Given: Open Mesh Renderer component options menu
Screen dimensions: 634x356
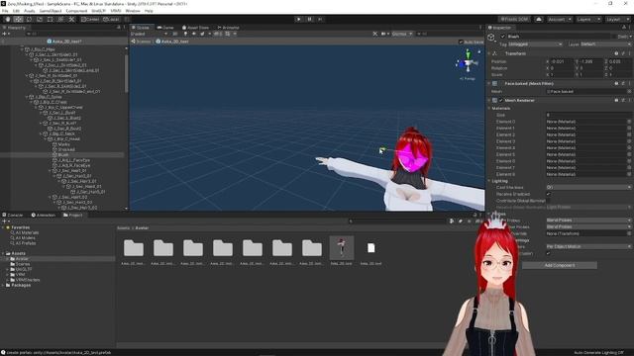Looking at the screenshot, I should [x=630, y=100].
